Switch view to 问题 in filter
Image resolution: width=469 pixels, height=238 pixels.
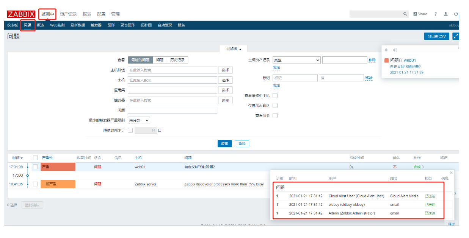tap(160, 60)
